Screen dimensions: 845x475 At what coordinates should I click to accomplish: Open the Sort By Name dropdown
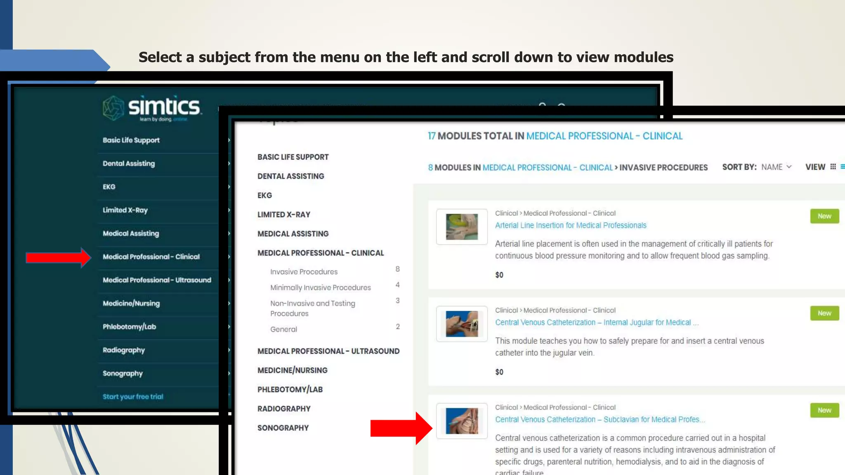777,167
